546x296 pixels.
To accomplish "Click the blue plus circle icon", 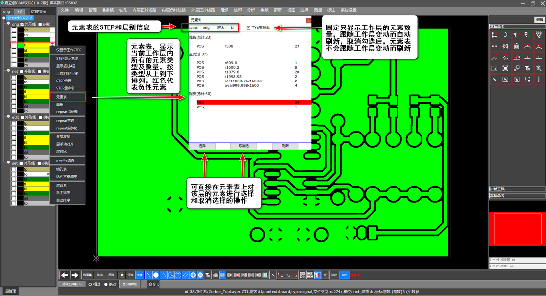I will tap(193, 275).
